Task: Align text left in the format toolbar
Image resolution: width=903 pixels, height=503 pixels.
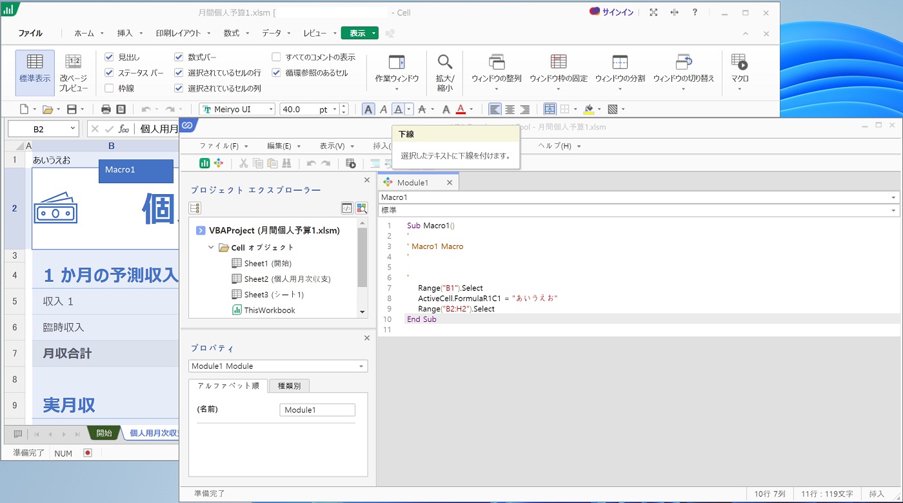Action: 495,110
